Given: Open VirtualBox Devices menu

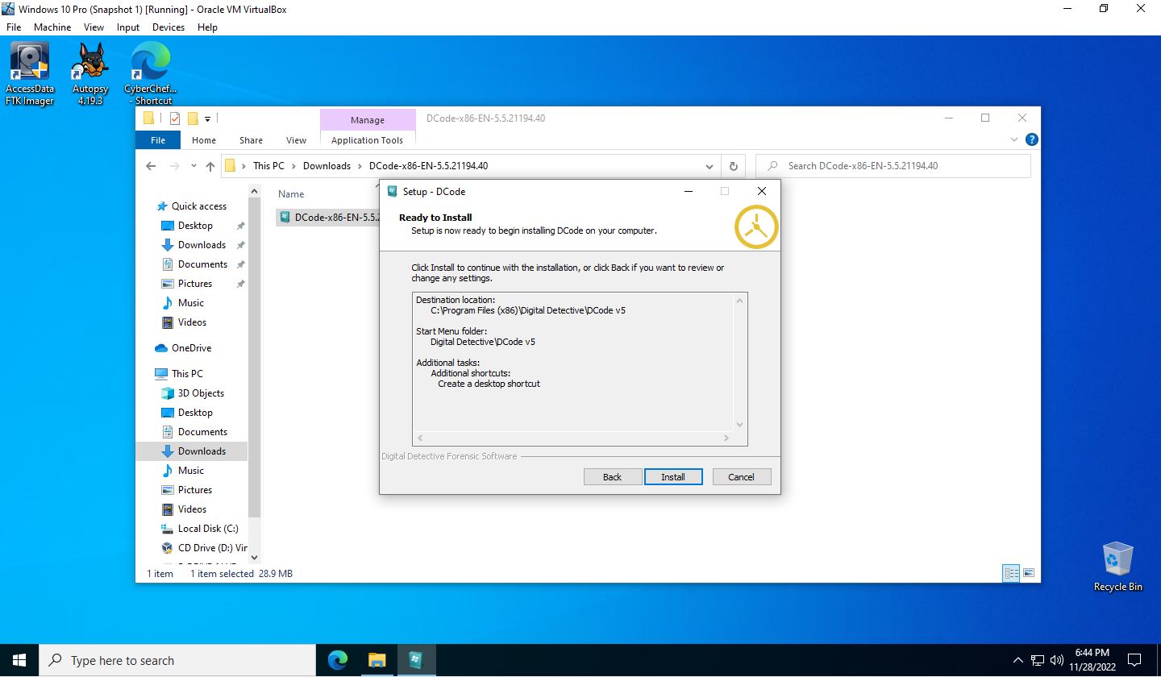Looking at the screenshot, I should point(168,27).
